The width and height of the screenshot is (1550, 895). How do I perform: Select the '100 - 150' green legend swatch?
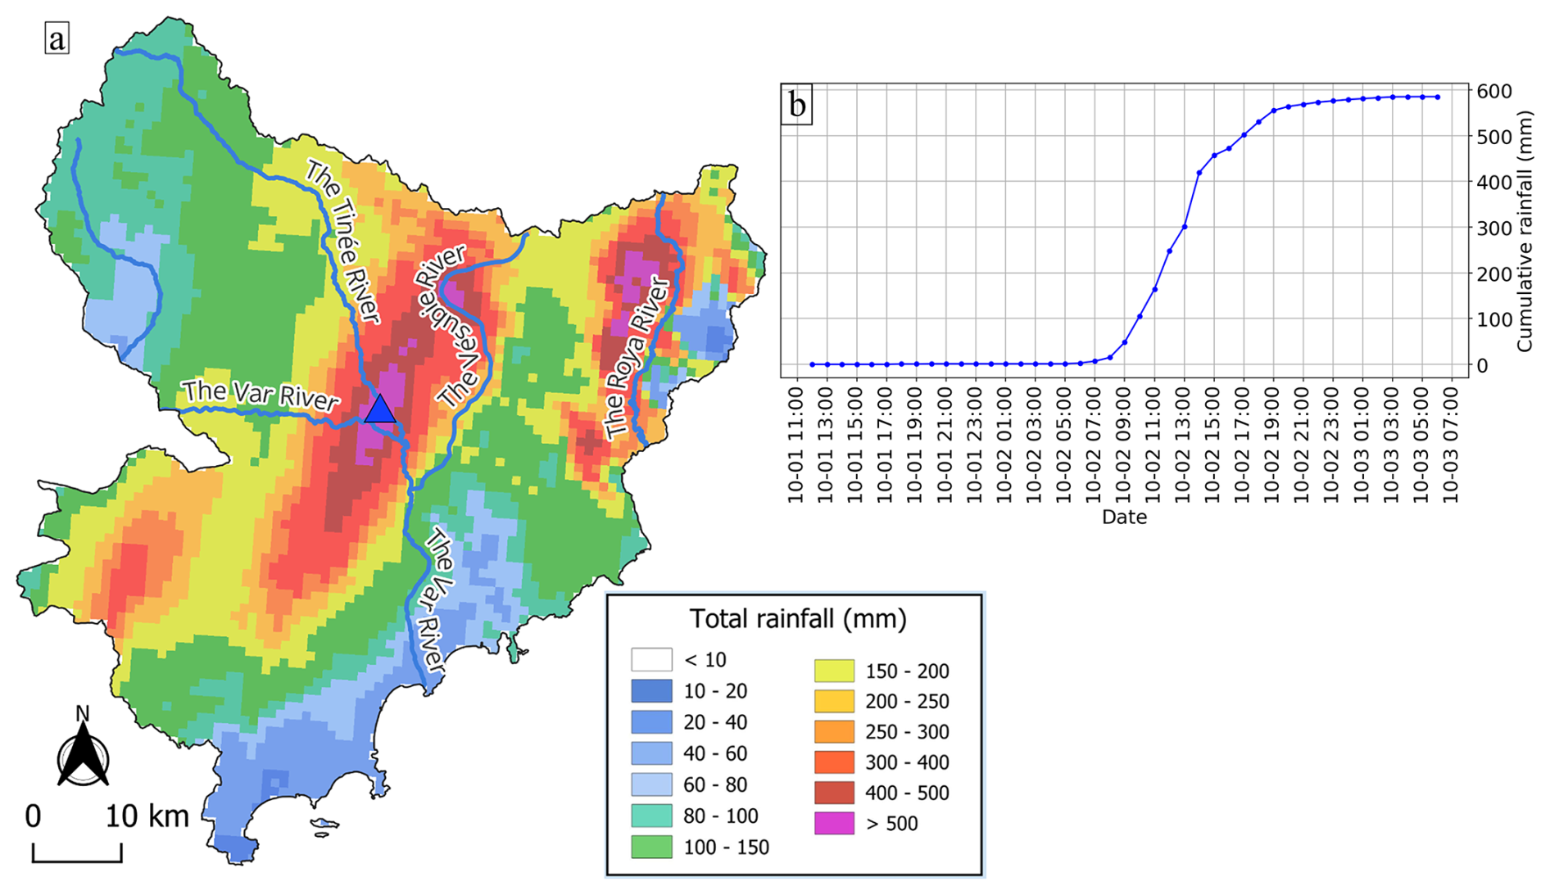(x=651, y=847)
